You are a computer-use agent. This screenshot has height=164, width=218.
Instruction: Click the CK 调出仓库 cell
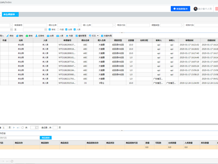pyautogui.click(x=85, y=83)
